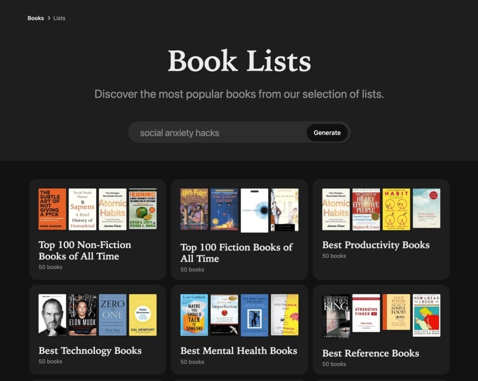Click the Elon Musk biography cover
The width and height of the screenshot is (478, 381).
tap(82, 315)
